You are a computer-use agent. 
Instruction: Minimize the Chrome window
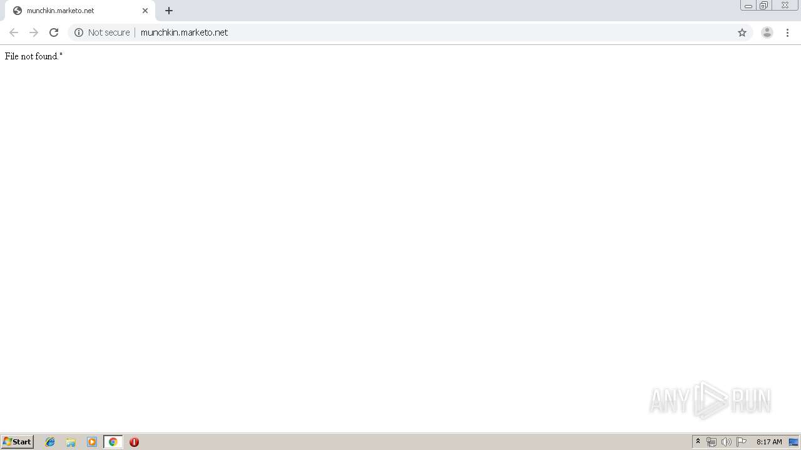click(x=748, y=6)
